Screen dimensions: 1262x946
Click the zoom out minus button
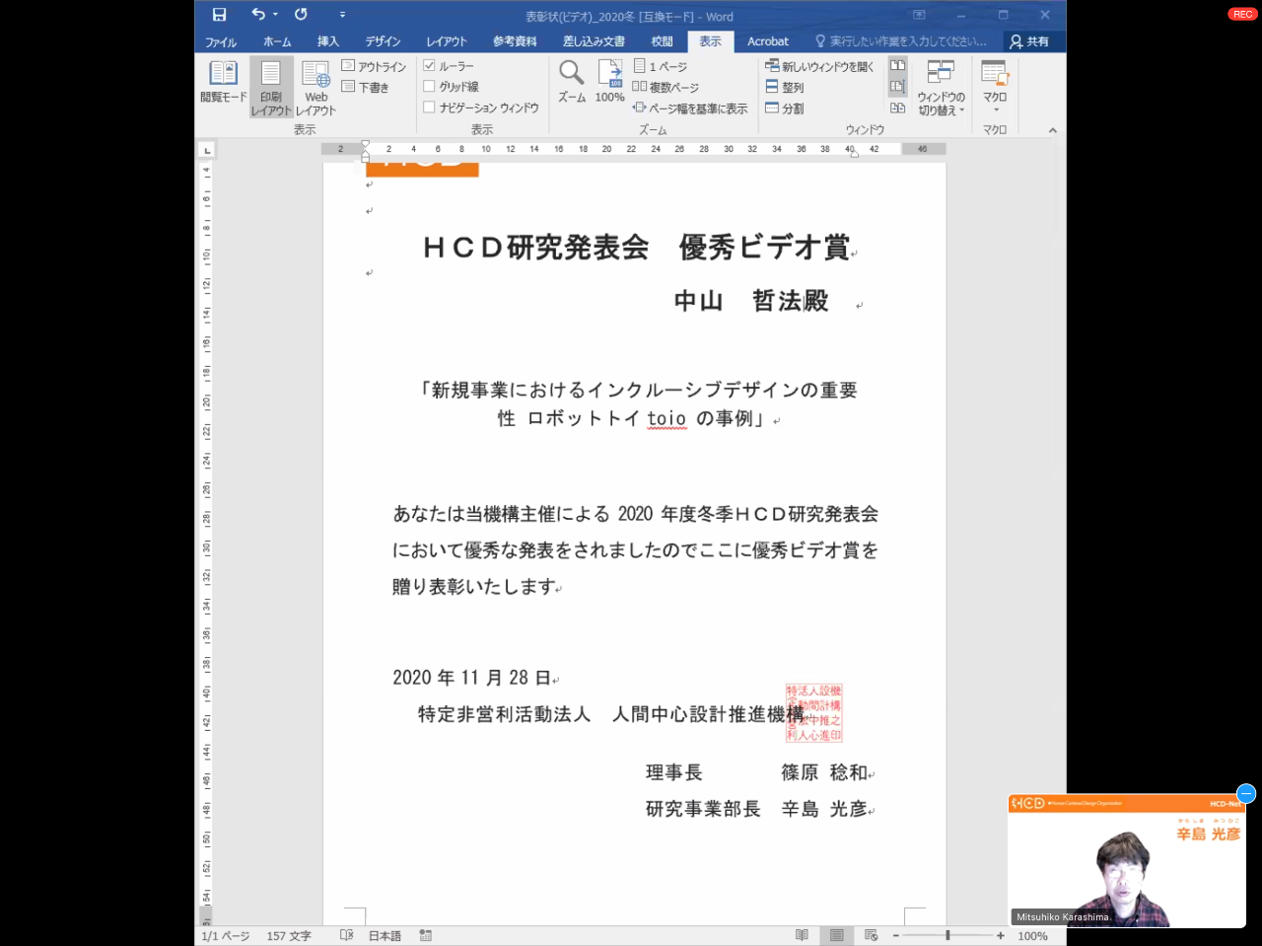pos(895,936)
